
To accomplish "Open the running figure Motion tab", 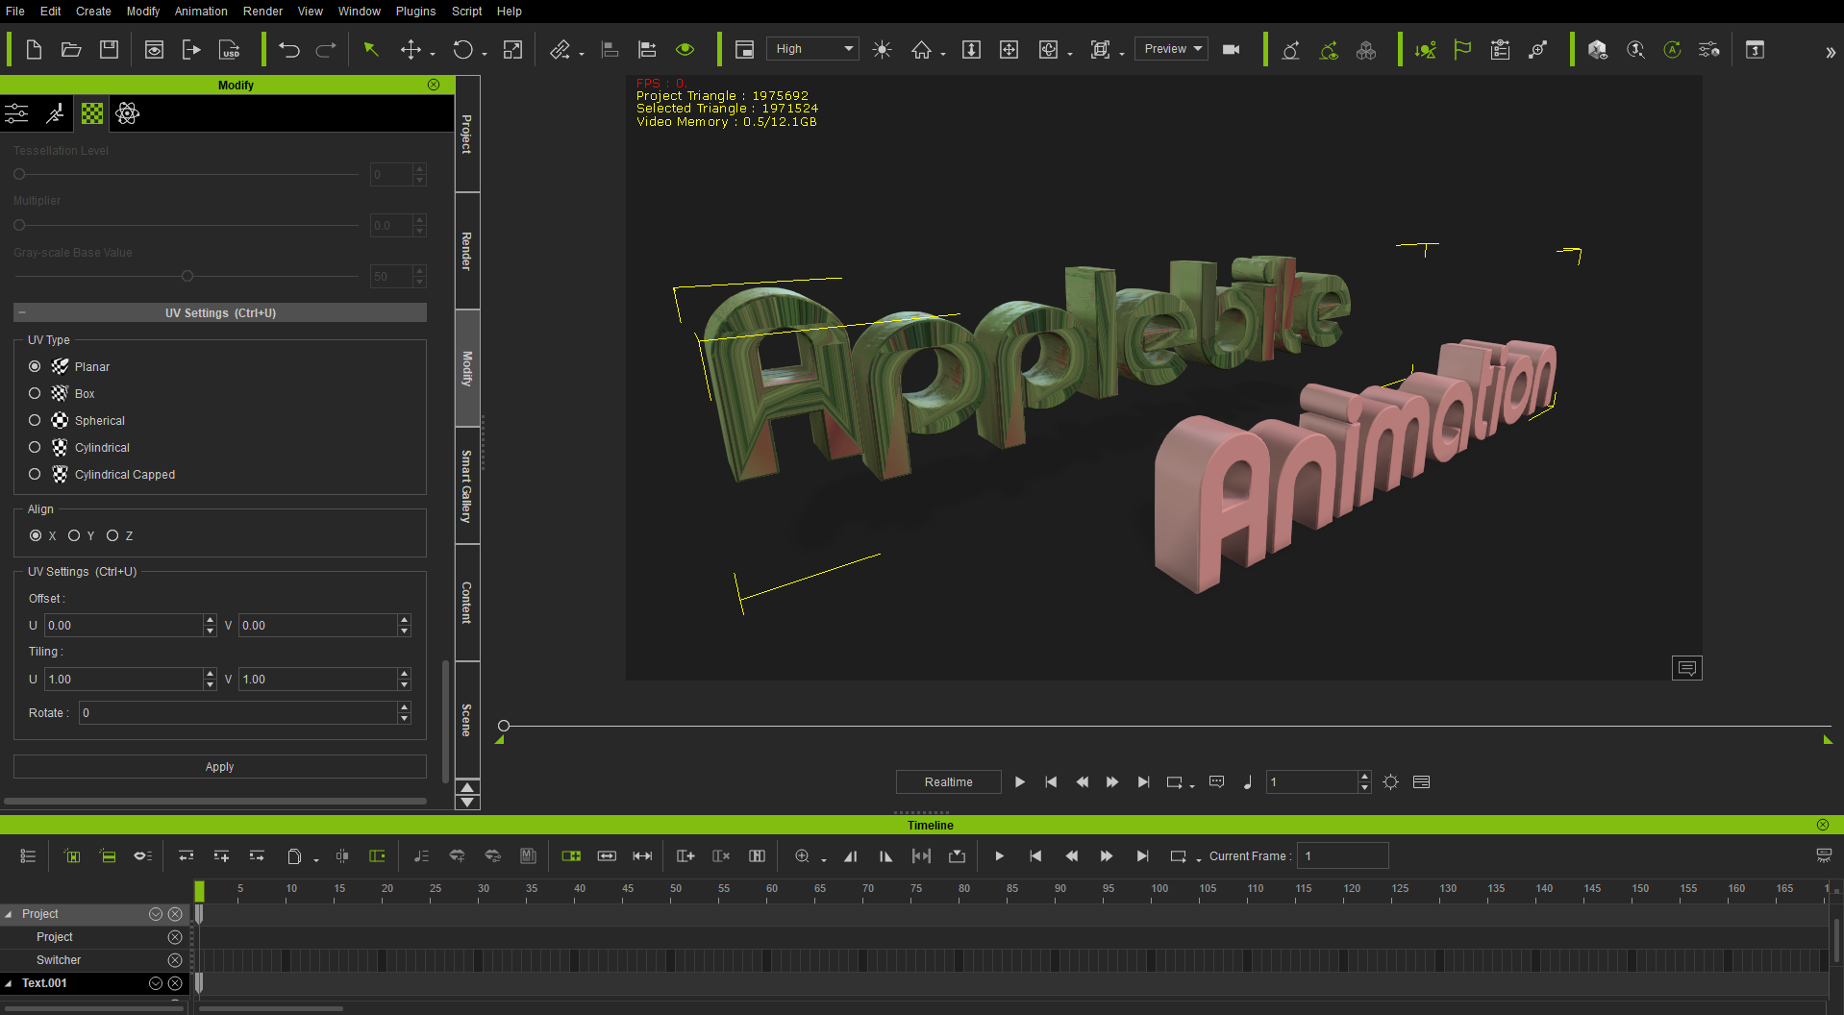I will tap(56, 113).
